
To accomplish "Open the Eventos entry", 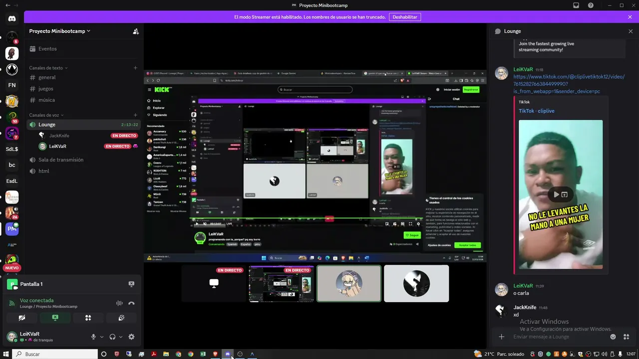I will tap(84, 49).
